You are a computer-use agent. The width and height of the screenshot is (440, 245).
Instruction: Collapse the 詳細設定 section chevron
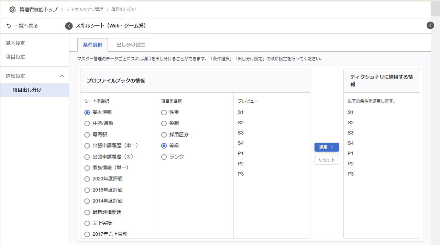[62, 76]
